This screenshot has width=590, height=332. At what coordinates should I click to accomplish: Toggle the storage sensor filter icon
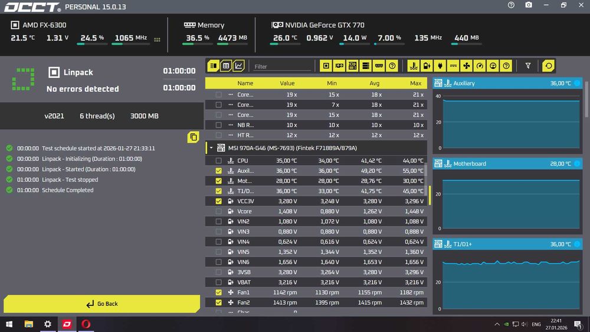click(365, 66)
